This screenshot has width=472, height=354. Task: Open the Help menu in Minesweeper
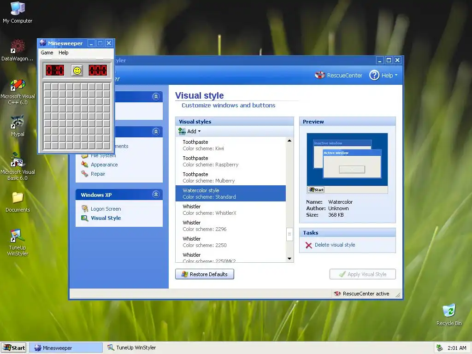coord(64,53)
